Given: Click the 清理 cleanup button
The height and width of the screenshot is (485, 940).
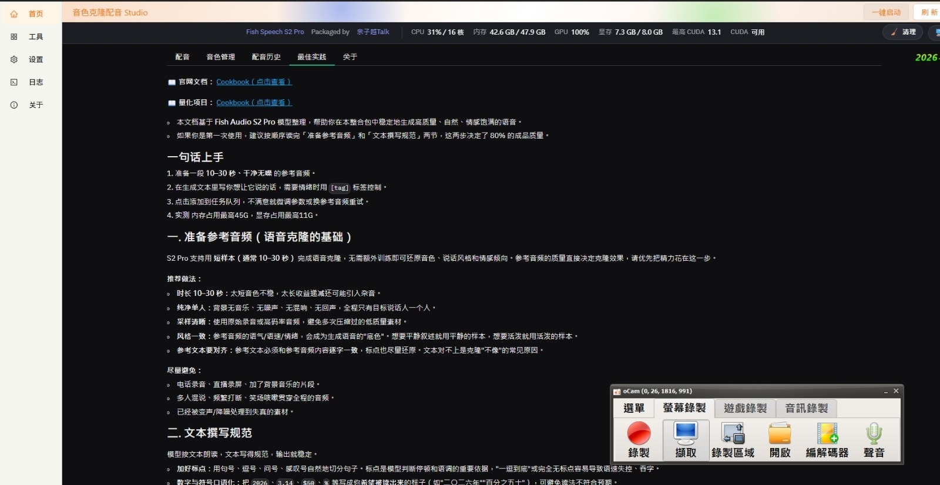Looking at the screenshot, I should (x=903, y=32).
